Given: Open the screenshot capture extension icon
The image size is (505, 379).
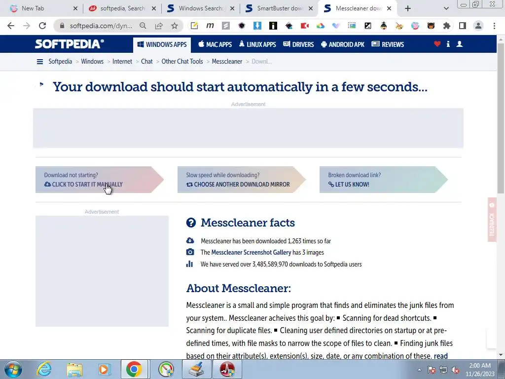Looking at the screenshot, I should (x=352, y=26).
